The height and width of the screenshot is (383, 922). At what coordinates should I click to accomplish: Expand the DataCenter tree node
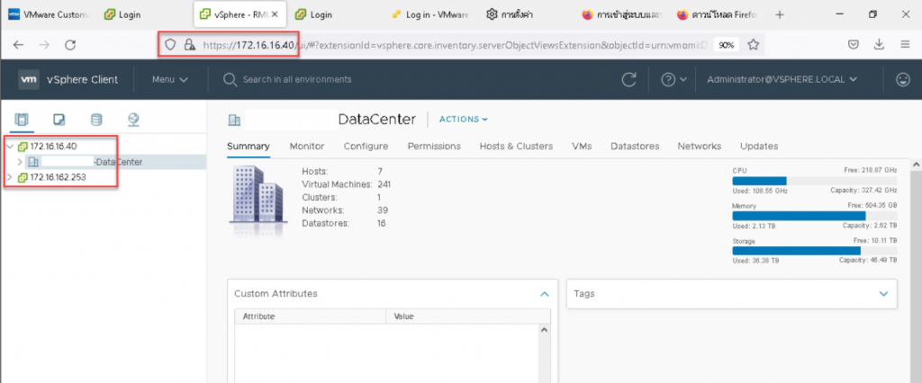click(x=20, y=162)
